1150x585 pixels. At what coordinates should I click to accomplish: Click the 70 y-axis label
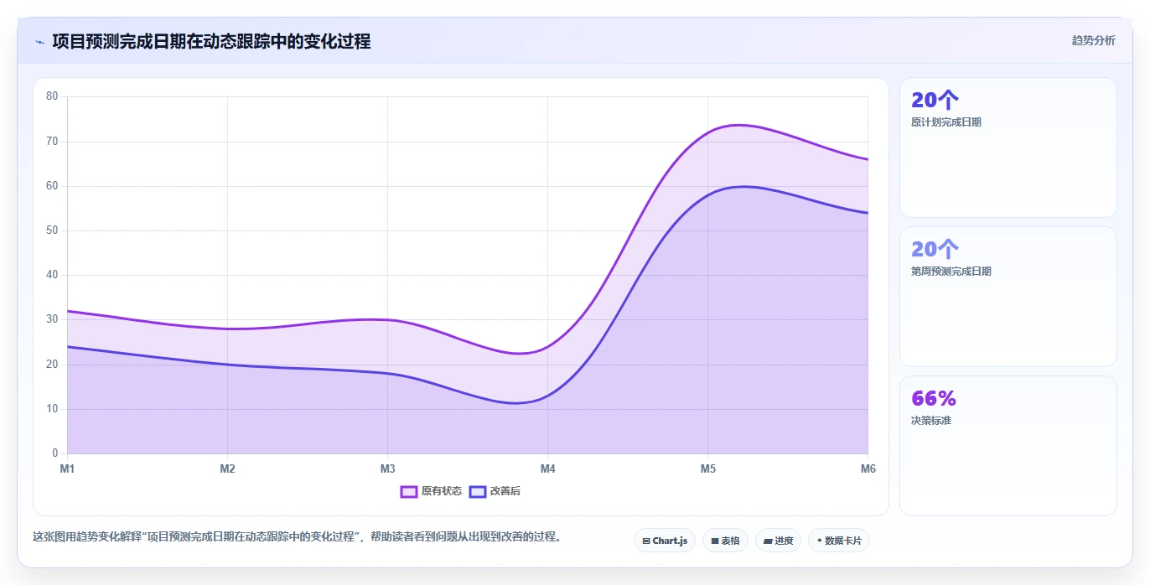tap(52, 141)
